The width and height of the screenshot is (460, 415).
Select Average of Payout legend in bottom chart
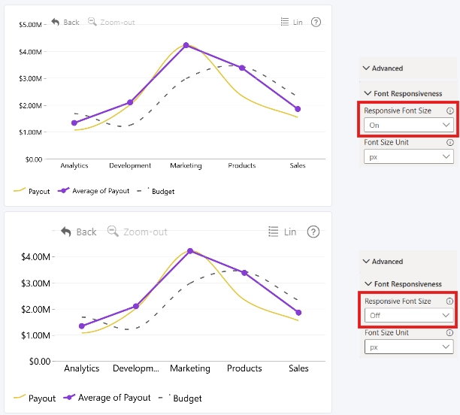107,398
